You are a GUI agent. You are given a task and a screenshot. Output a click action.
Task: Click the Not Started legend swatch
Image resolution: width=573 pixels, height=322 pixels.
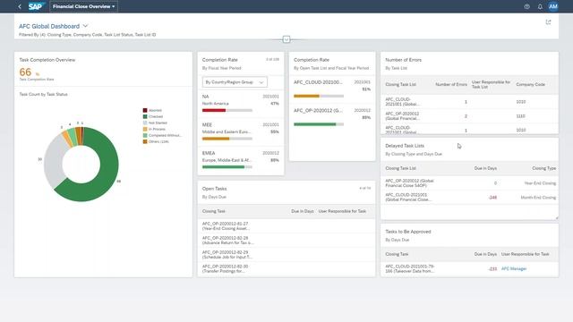(145, 123)
